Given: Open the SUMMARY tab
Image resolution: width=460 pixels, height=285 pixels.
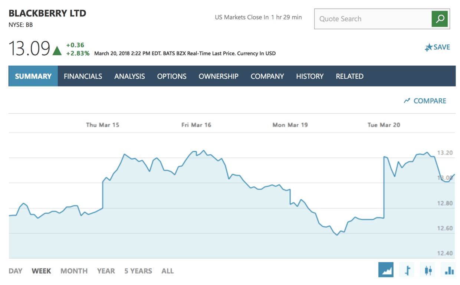Looking at the screenshot, I should click(33, 76).
